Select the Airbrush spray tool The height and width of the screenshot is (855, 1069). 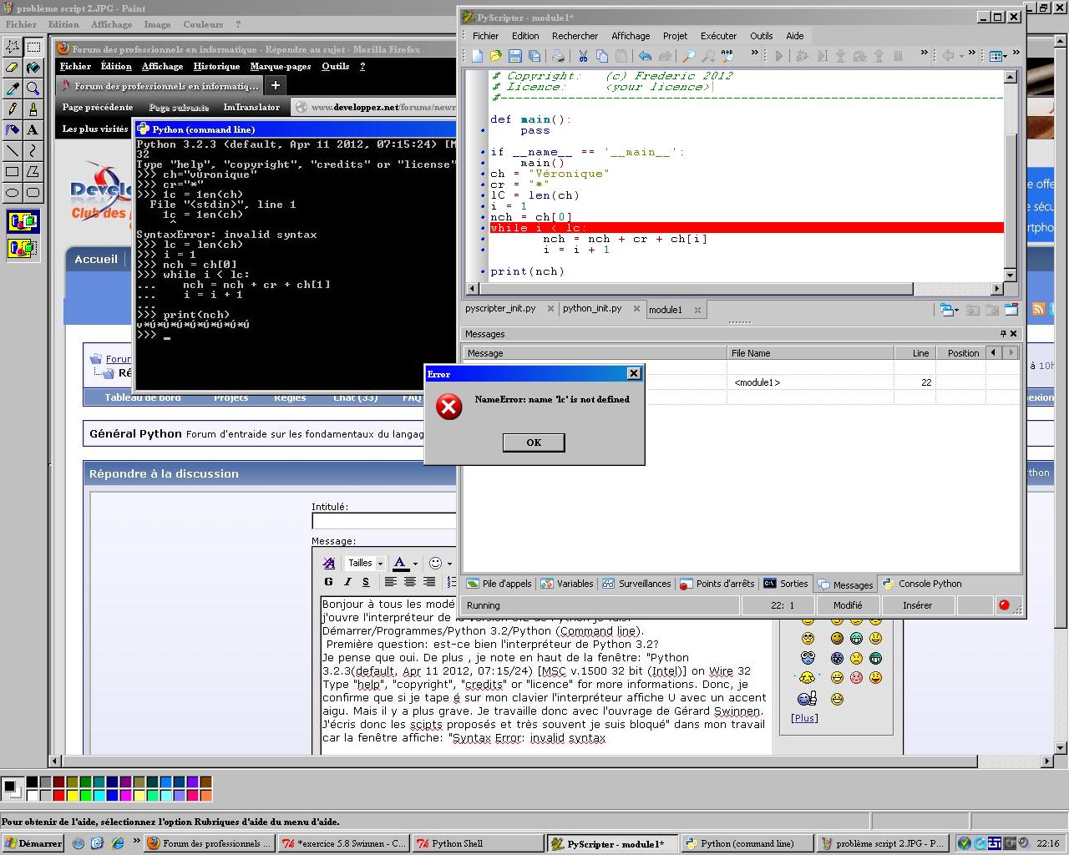13,130
